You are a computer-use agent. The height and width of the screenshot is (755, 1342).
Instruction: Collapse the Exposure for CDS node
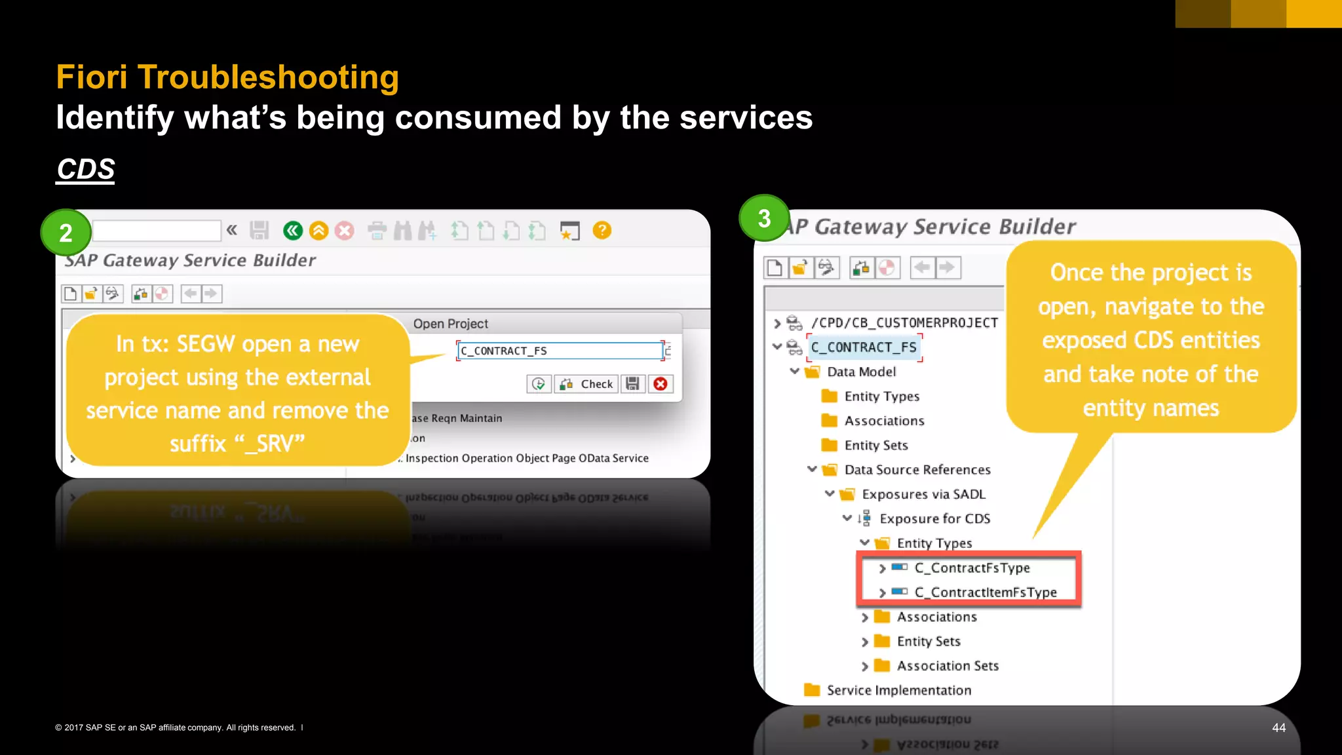(847, 518)
